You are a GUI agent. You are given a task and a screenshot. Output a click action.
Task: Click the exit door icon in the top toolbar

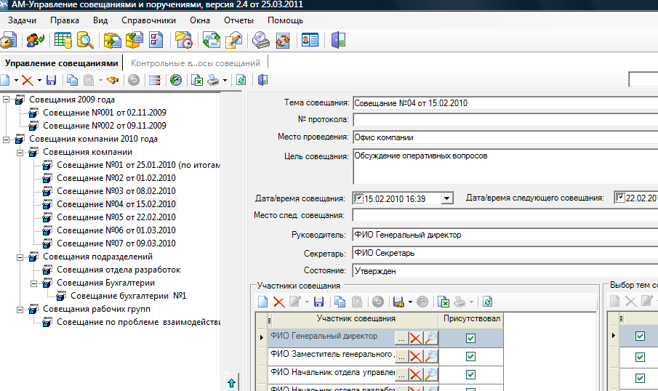(x=338, y=40)
